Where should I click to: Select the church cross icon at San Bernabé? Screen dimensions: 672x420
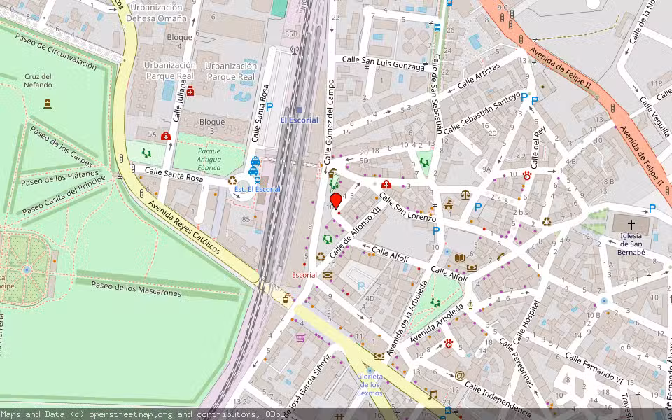pyautogui.click(x=631, y=225)
